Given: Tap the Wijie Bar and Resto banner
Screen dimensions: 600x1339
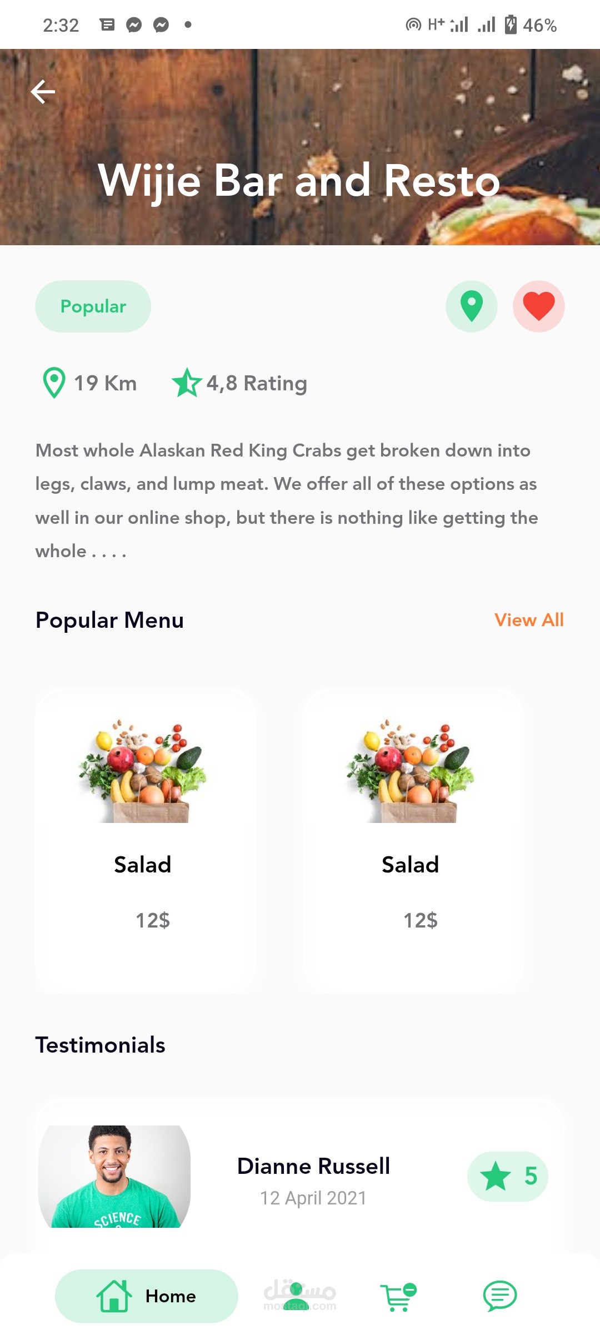Looking at the screenshot, I should click(300, 181).
